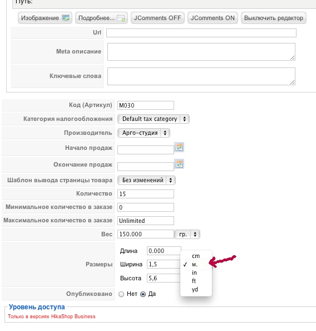This screenshot has height=331, width=316.
Task: Open calendar picker for Окончание продаж
Action: 179,164
